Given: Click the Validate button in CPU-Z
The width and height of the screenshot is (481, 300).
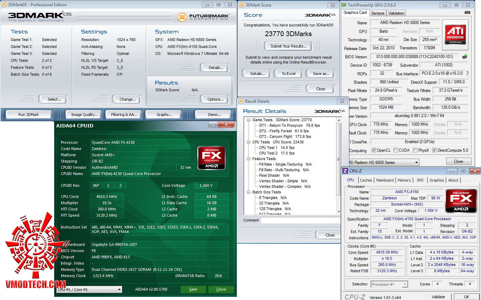Looking at the screenshot, I should click(x=438, y=297).
